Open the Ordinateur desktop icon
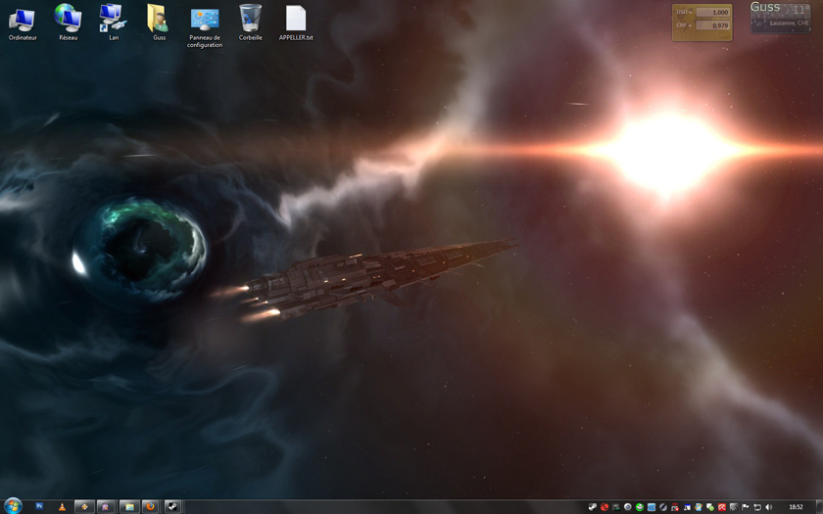The image size is (823, 514). click(x=23, y=22)
